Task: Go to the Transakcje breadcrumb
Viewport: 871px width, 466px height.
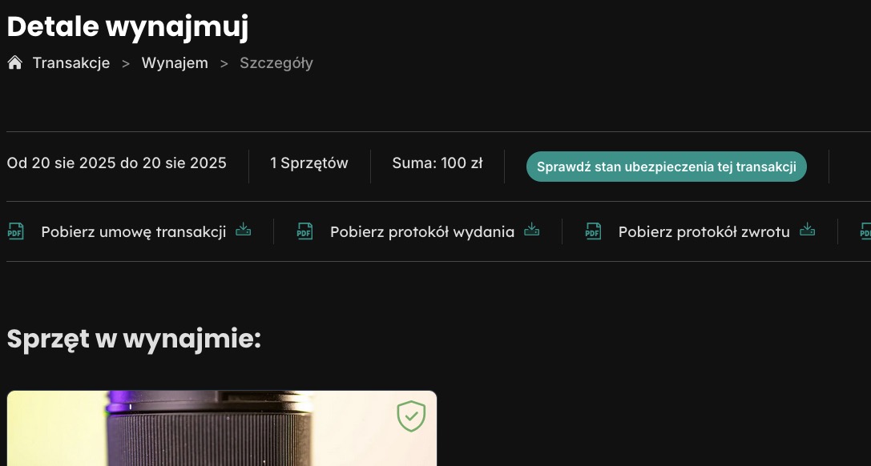Action: [x=71, y=63]
